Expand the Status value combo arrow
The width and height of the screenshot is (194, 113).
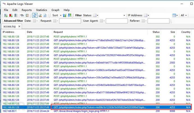point(124,15)
